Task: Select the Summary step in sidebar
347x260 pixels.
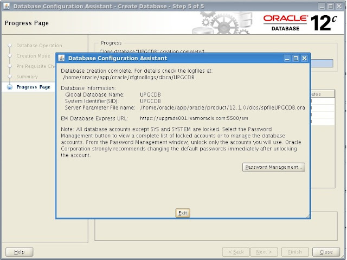Action: tap(27, 77)
